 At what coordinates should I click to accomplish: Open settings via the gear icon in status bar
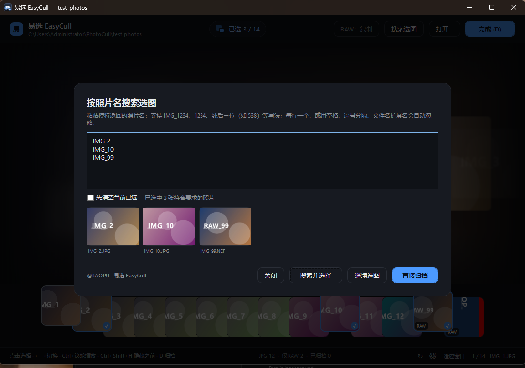[x=432, y=356]
